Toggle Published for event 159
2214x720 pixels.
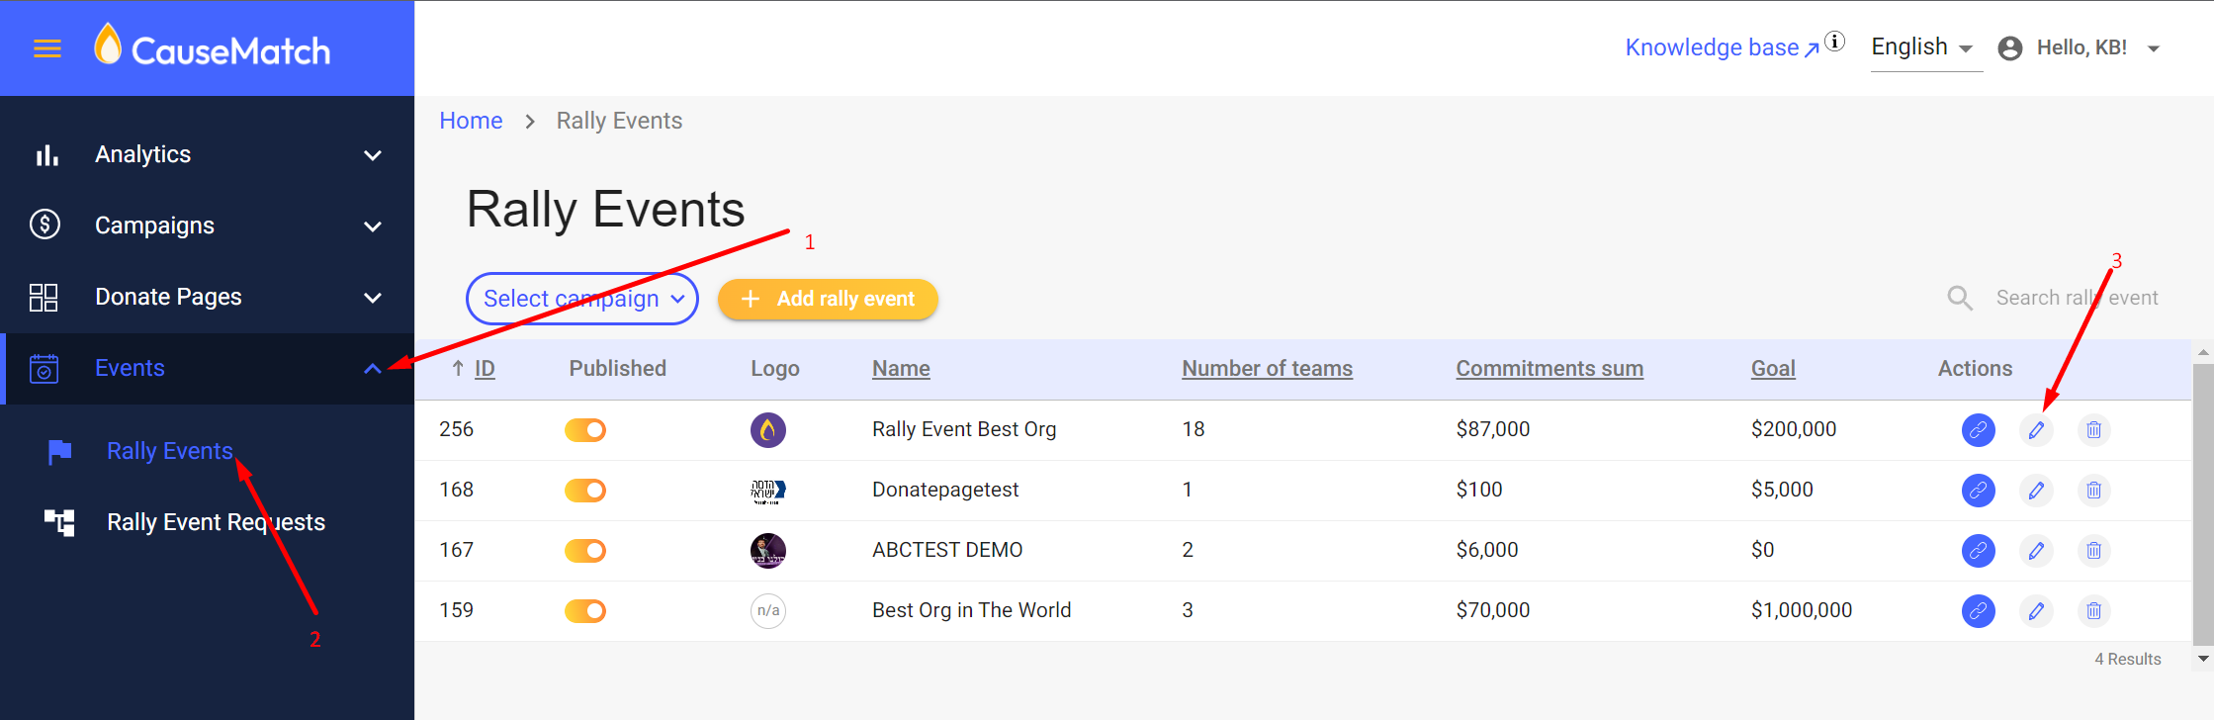(x=585, y=611)
